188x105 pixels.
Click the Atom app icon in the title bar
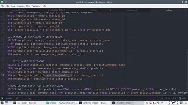(x=2, y=2)
